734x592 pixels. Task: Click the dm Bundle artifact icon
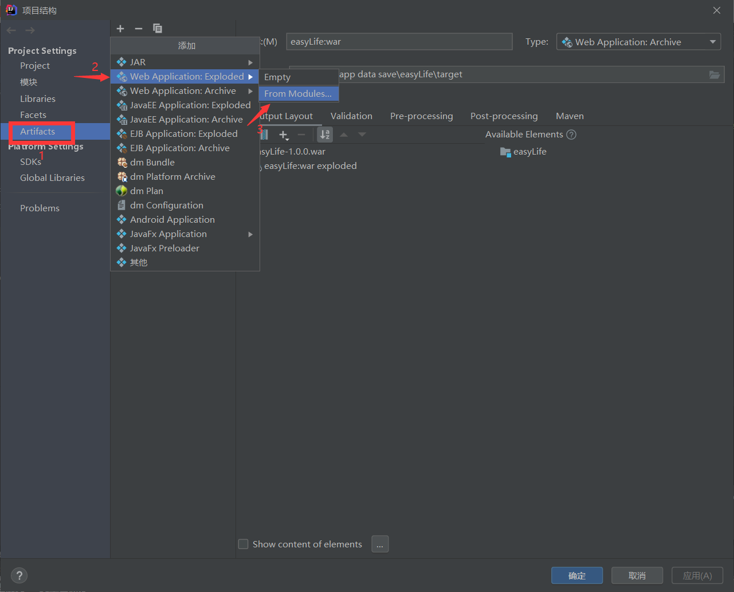[121, 162]
